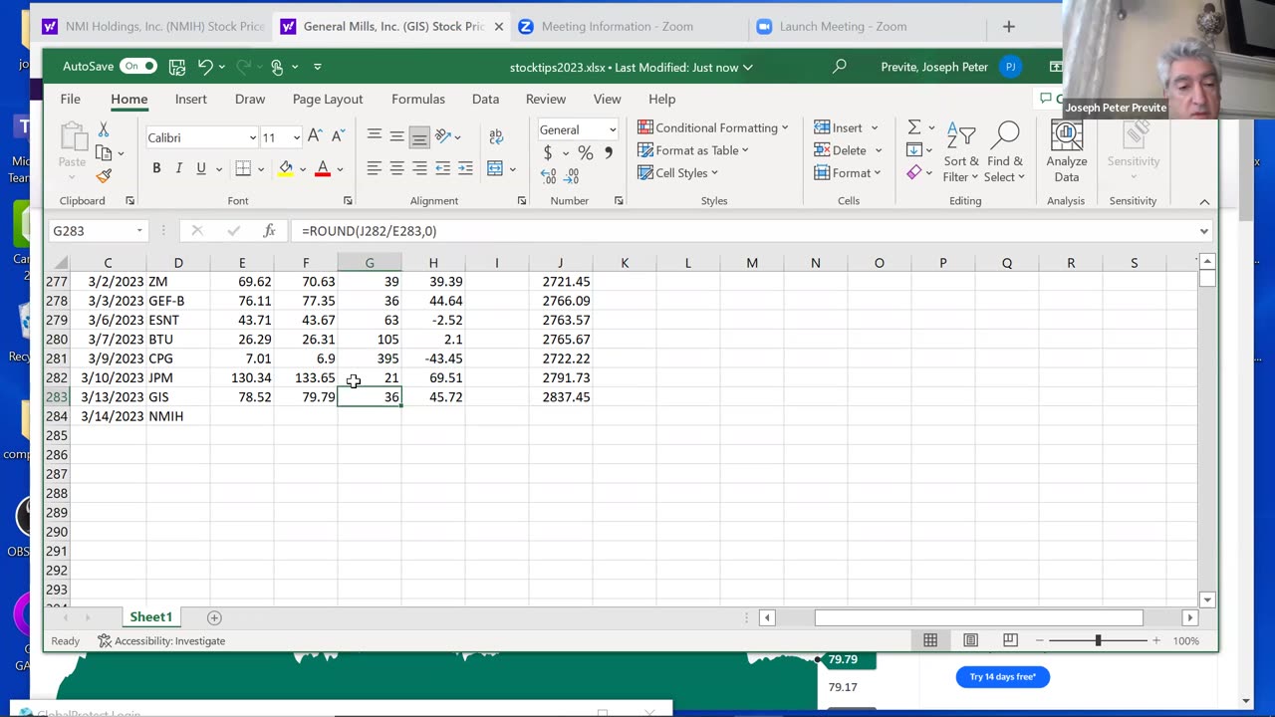
Task: Select the Sheet1 worksheet tab
Action: [151, 617]
